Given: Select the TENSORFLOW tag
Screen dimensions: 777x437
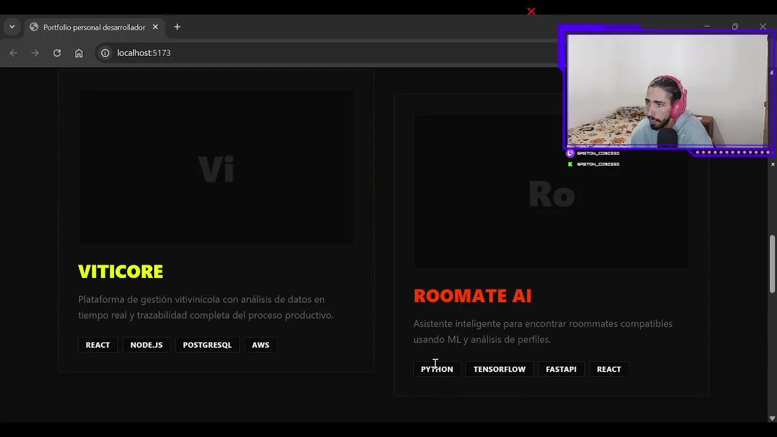Looking at the screenshot, I should click(500, 369).
